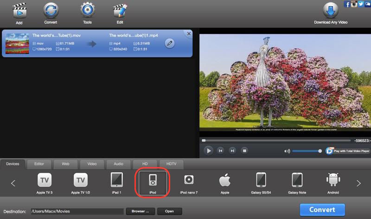Click the Open destination button
Viewport: 371px width, 219px height.
pyautogui.click(x=169, y=211)
